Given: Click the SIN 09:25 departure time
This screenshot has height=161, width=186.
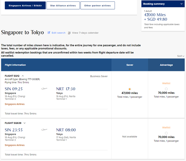Looking at the screenshot, I should (14, 89).
